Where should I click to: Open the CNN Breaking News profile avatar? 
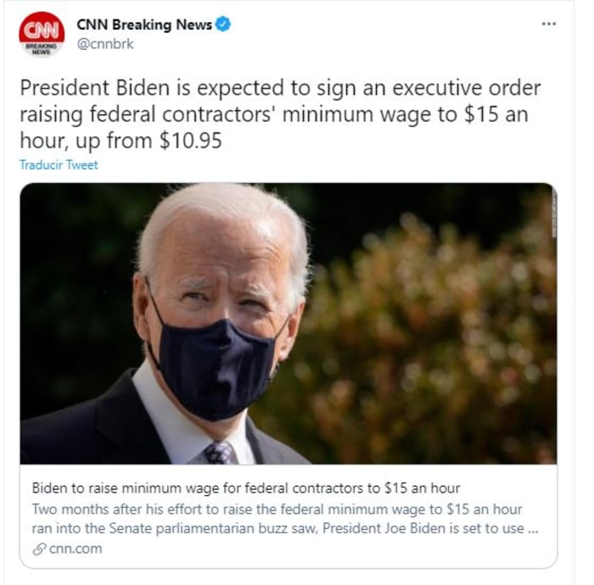coord(42,35)
